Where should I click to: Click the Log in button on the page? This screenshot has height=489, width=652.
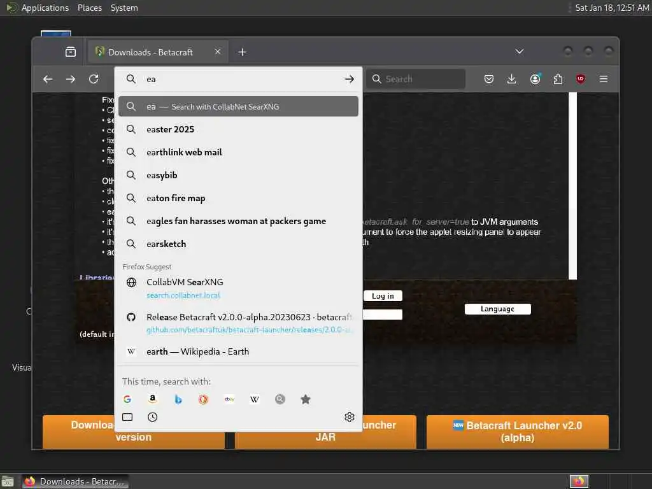tap(383, 295)
